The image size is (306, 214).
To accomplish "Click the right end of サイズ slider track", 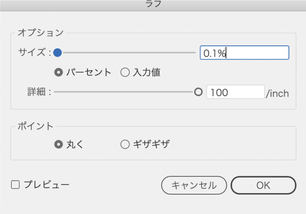I will (x=194, y=53).
